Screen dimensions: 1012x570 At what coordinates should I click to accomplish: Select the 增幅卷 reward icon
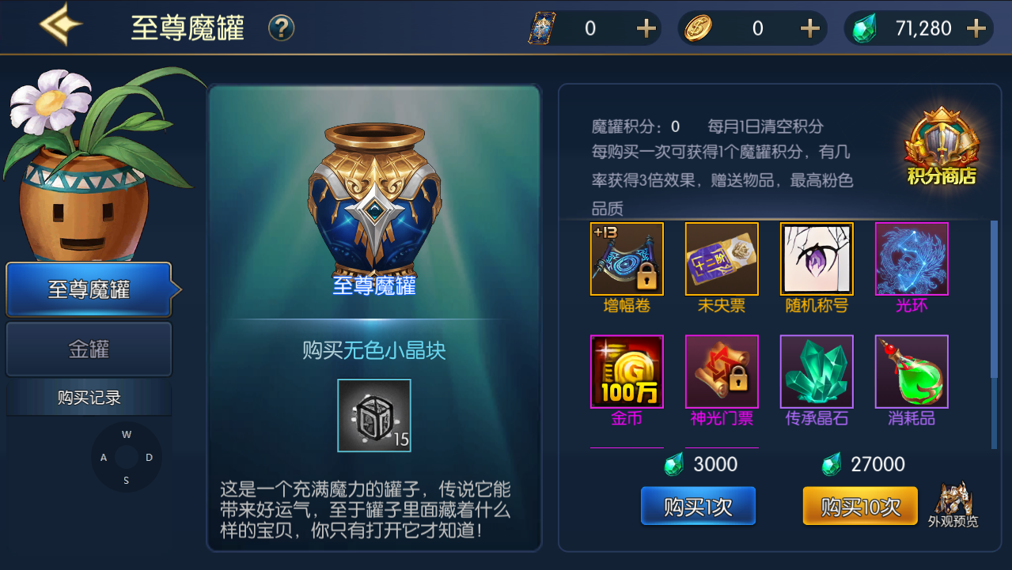coord(627,259)
